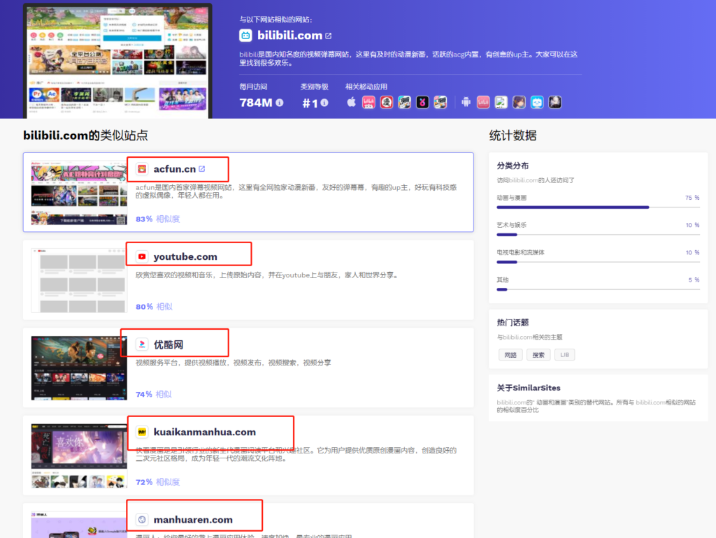This screenshot has width=716, height=538.
Task: Open bilibili.com via its external link icon
Action: click(x=329, y=36)
